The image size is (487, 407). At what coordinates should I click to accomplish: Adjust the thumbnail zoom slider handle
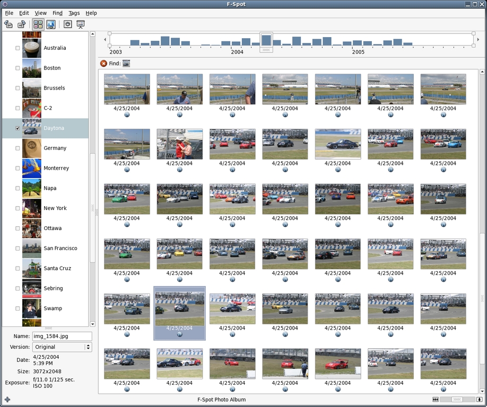tap(457, 400)
